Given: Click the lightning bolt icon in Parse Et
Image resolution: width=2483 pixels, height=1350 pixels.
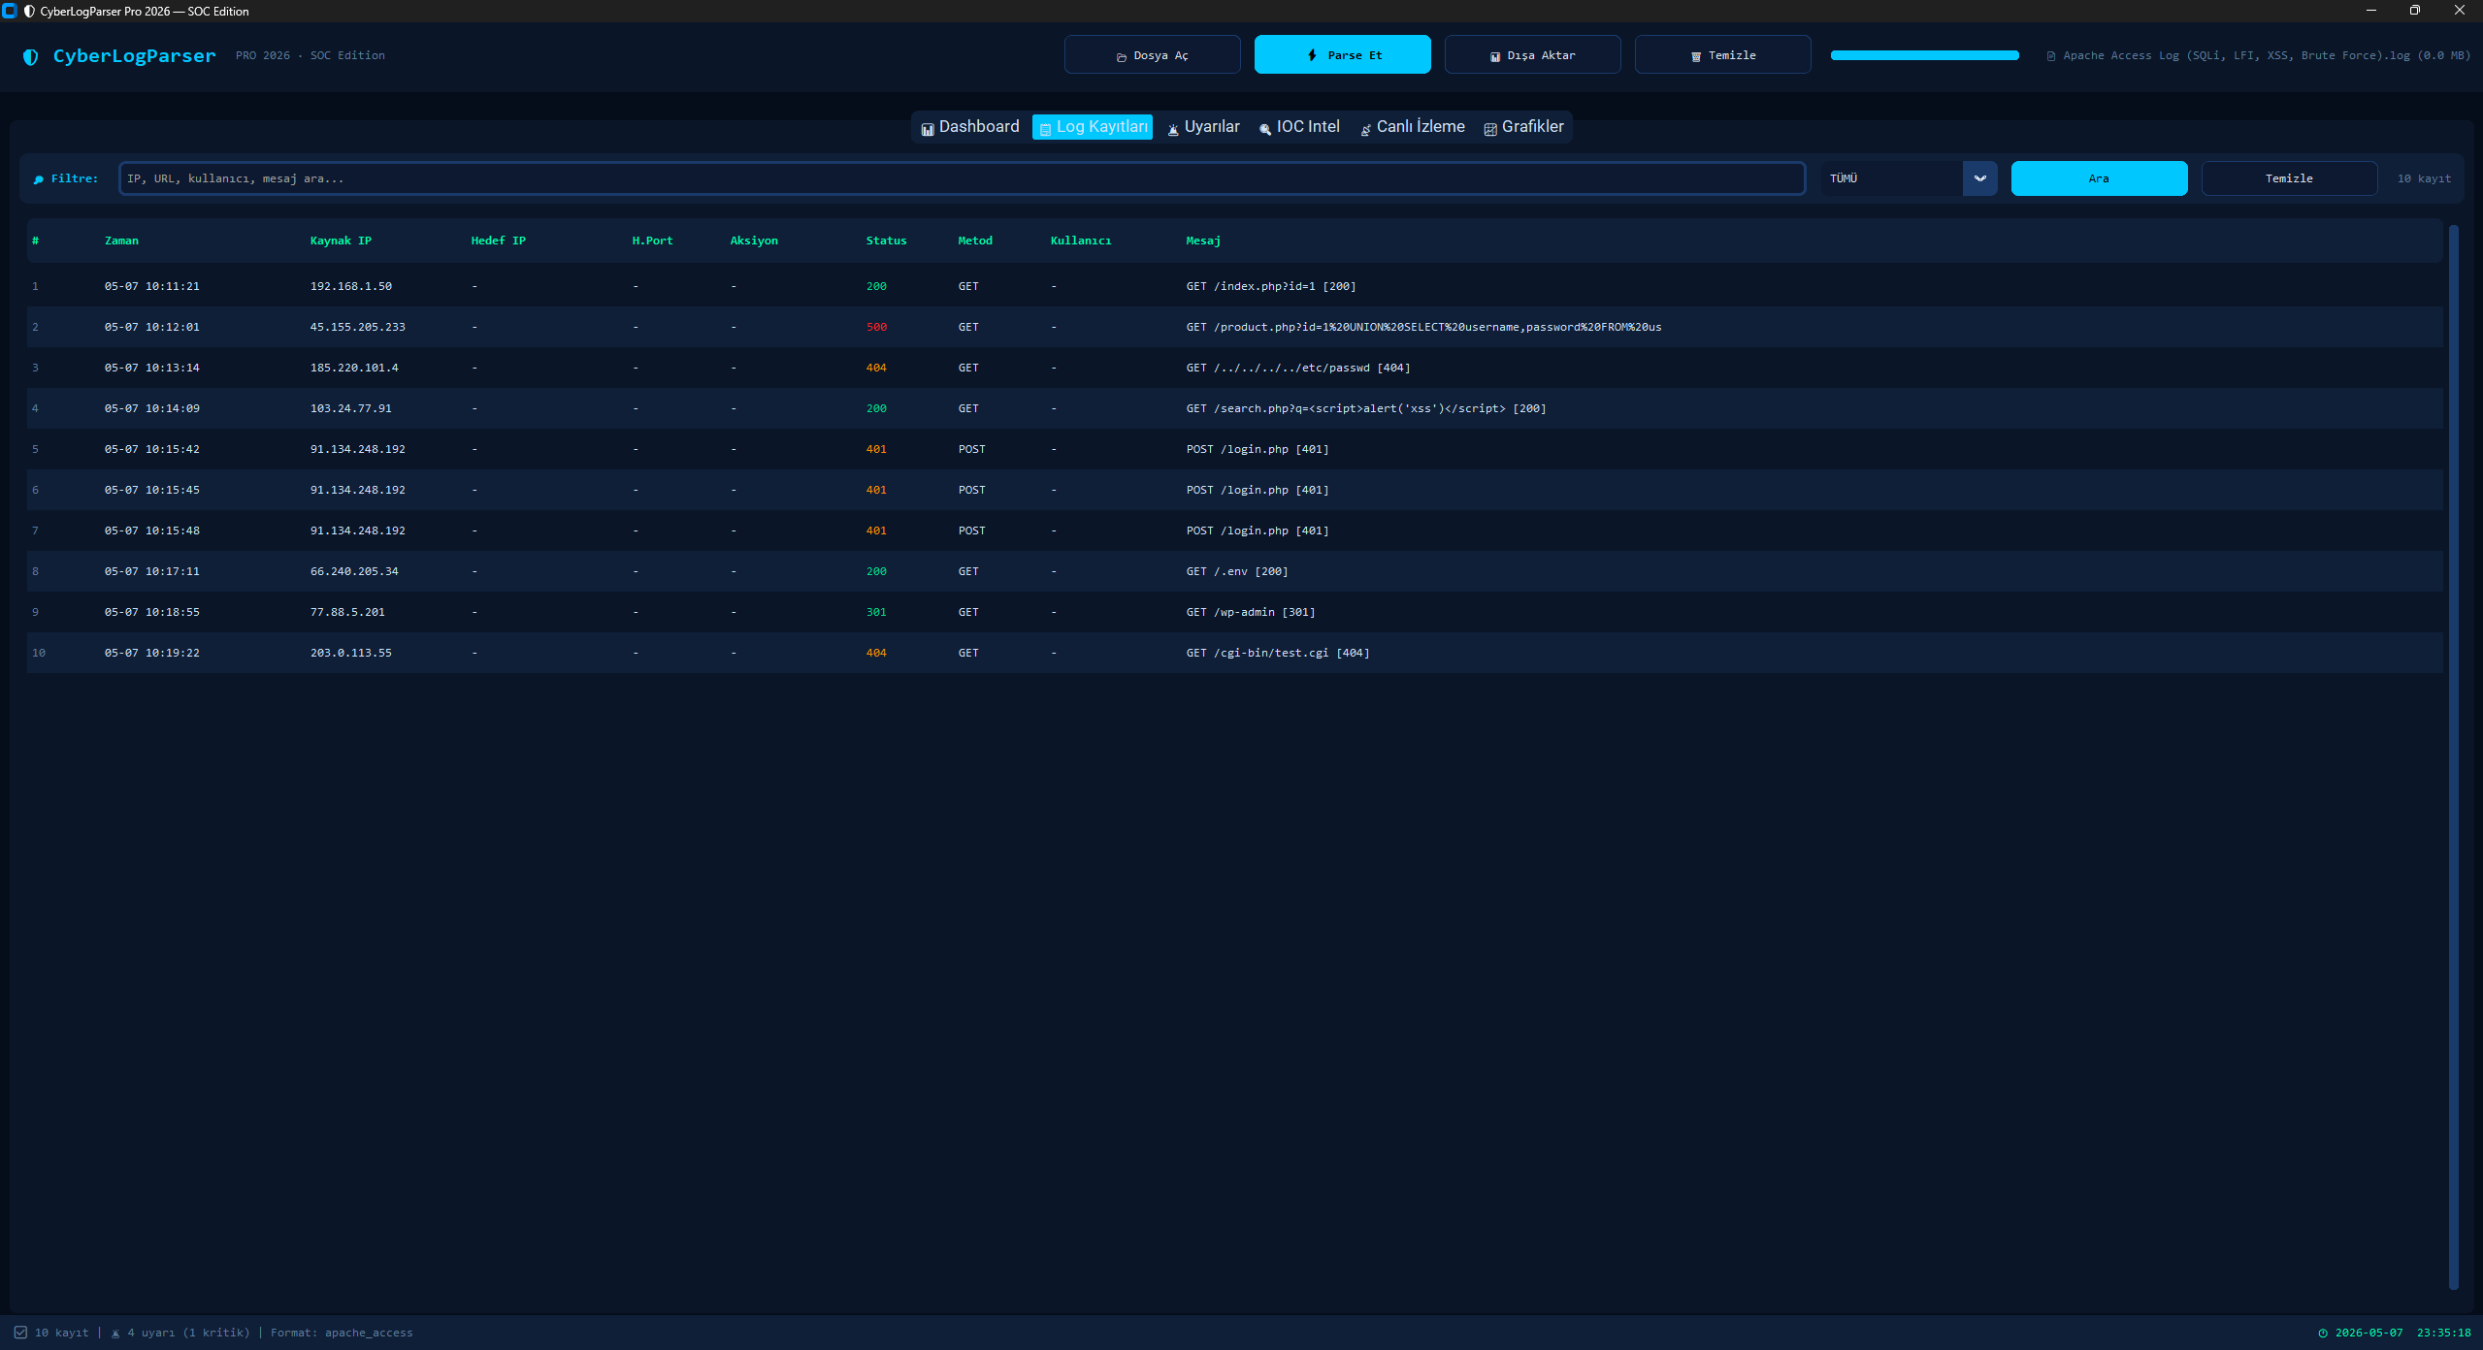Looking at the screenshot, I should pyautogui.click(x=1312, y=55).
